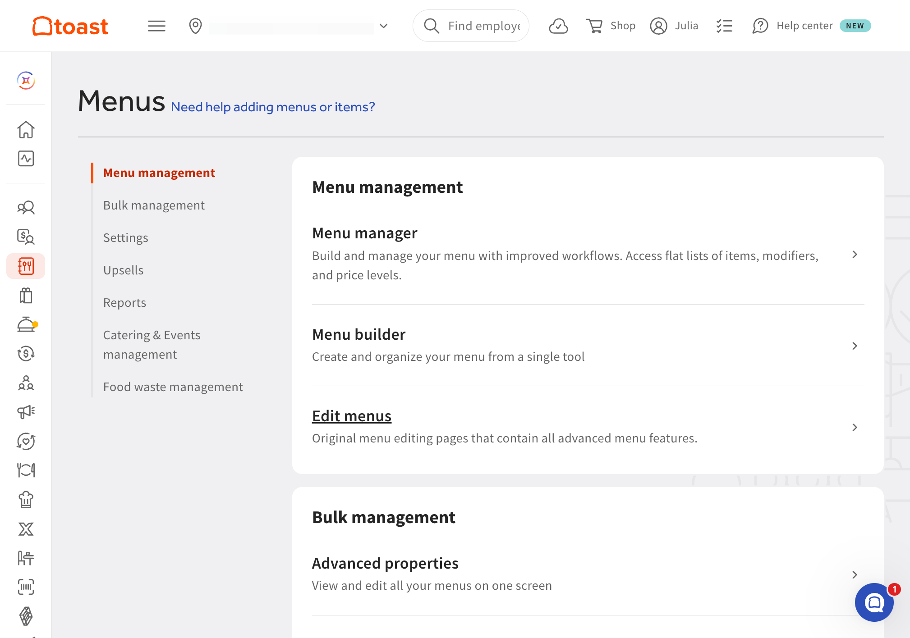Open the chef hat sidebar icon
The height and width of the screenshot is (638, 910).
tap(26, 500)
